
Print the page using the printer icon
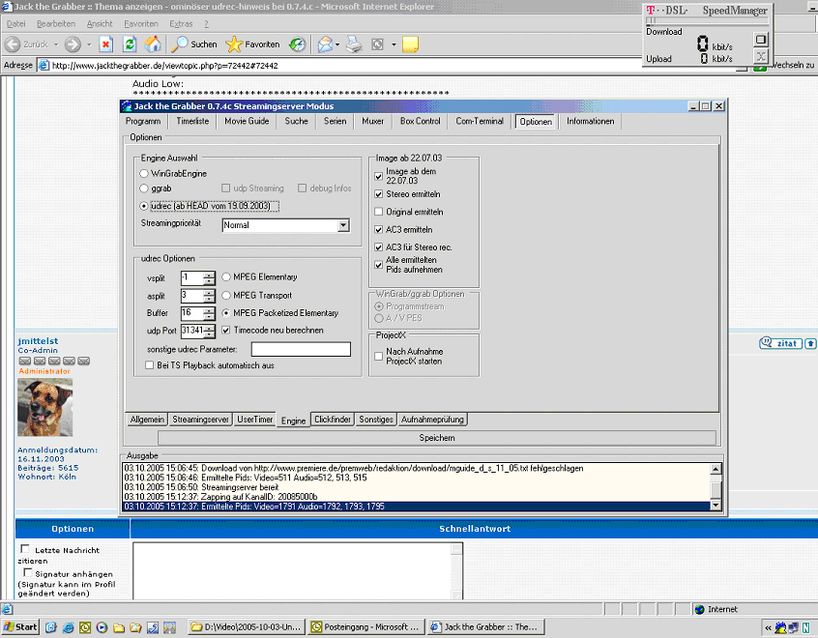(x=354, y=44)
